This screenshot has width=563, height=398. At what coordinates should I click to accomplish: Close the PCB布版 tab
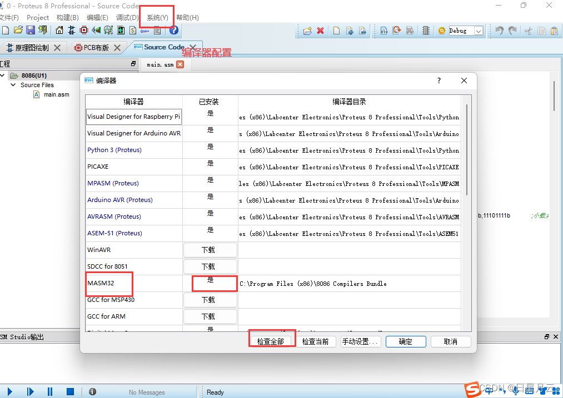[117, 48]
